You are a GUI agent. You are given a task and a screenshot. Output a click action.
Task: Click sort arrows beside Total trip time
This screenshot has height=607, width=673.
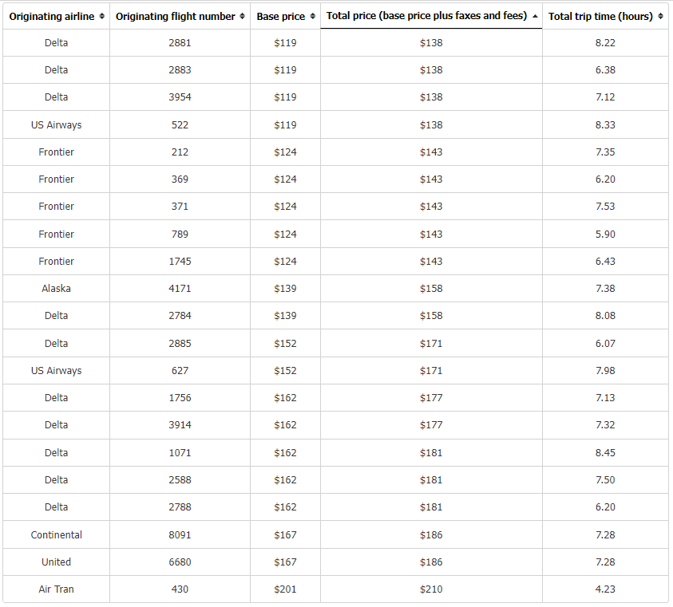tap(660, 16)
